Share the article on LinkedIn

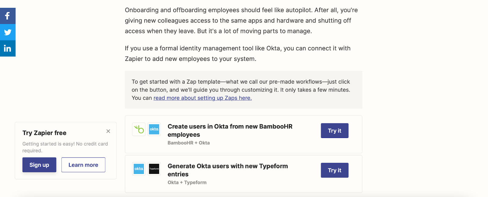(8, 48)
